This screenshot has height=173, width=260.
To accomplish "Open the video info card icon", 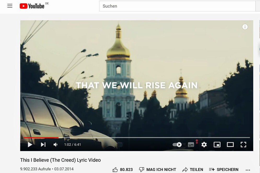I will coord(245,27).
